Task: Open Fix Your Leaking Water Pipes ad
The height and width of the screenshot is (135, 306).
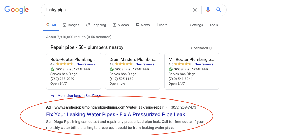Action: (x=116, y=114)
